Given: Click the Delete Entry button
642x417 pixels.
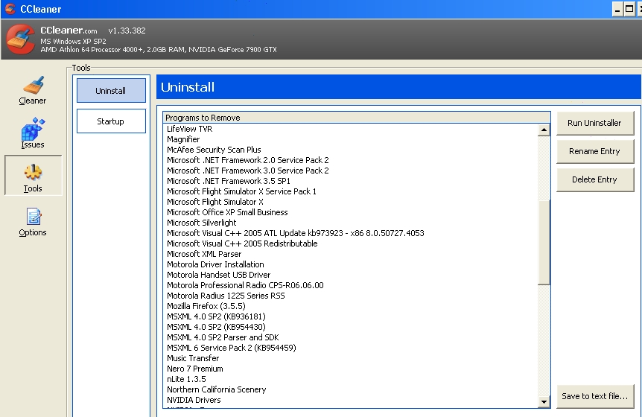Looking at the screenshot, I should coord(594,179).
